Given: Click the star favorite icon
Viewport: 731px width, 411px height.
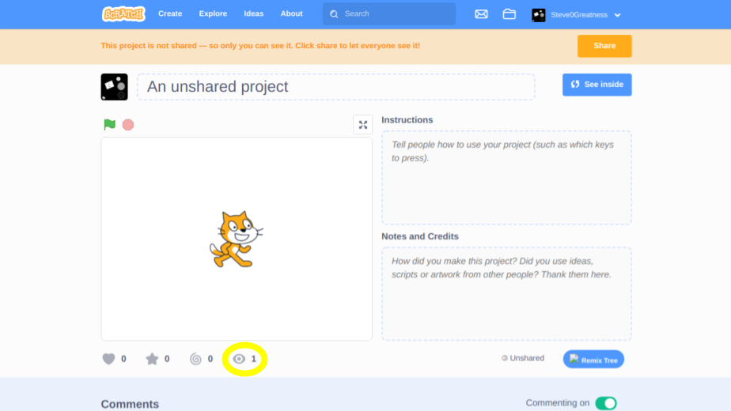Looking at the screenshot, I should pyautogui.click(x=152, y=359).
